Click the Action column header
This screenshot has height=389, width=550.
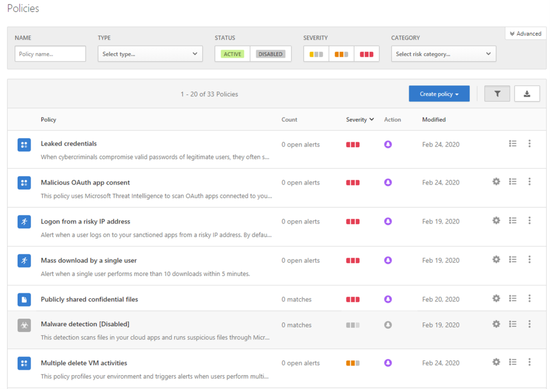[393, 120]
